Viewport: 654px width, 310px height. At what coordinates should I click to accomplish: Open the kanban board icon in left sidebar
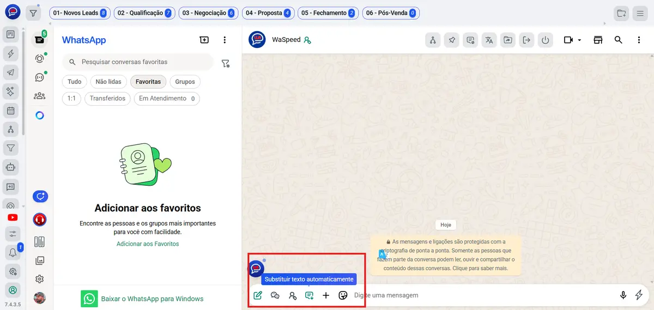[x=10, y=35]
